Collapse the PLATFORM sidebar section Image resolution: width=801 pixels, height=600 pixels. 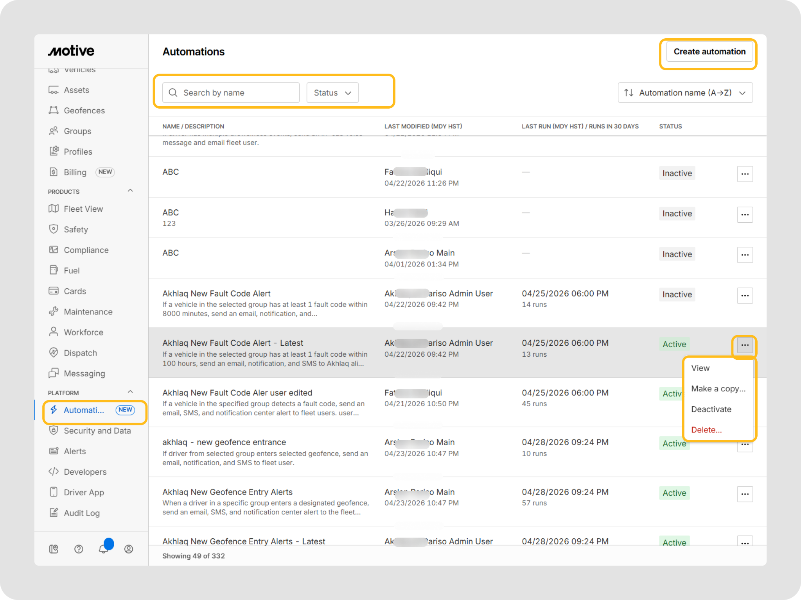[130, 392]
